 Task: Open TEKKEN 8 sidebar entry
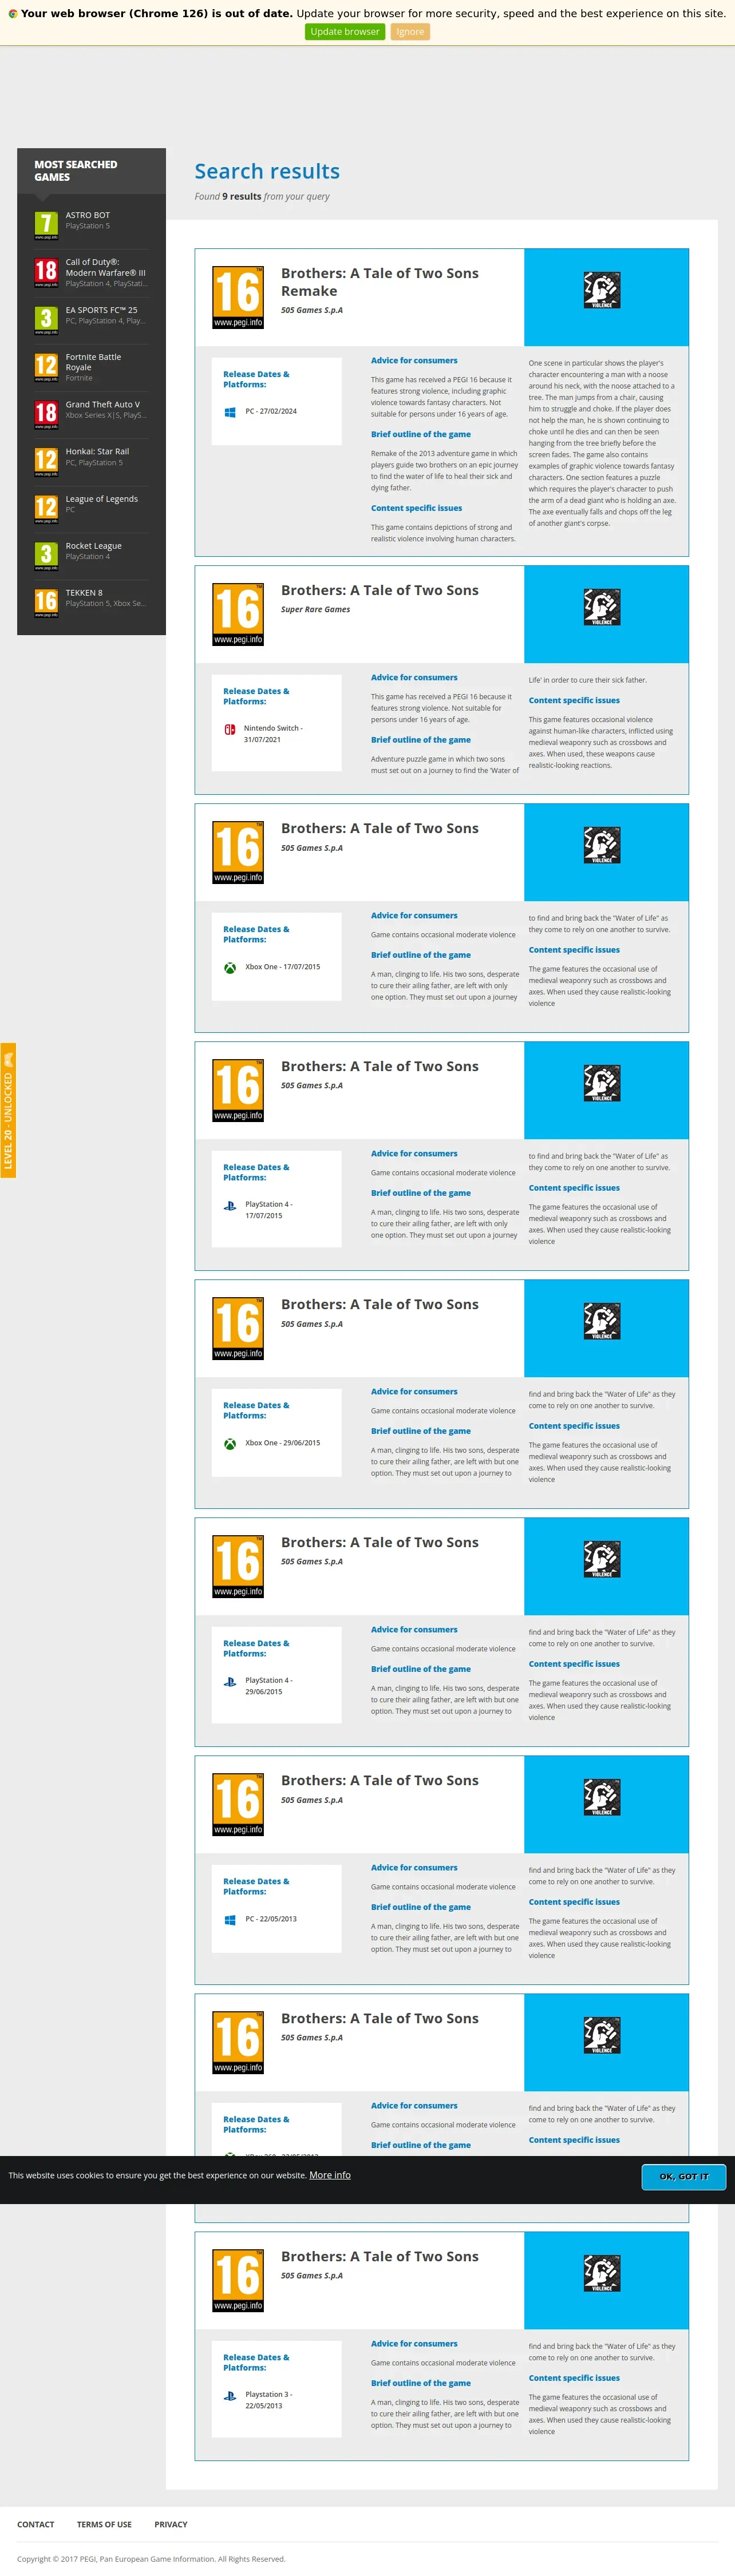point(84,593)
